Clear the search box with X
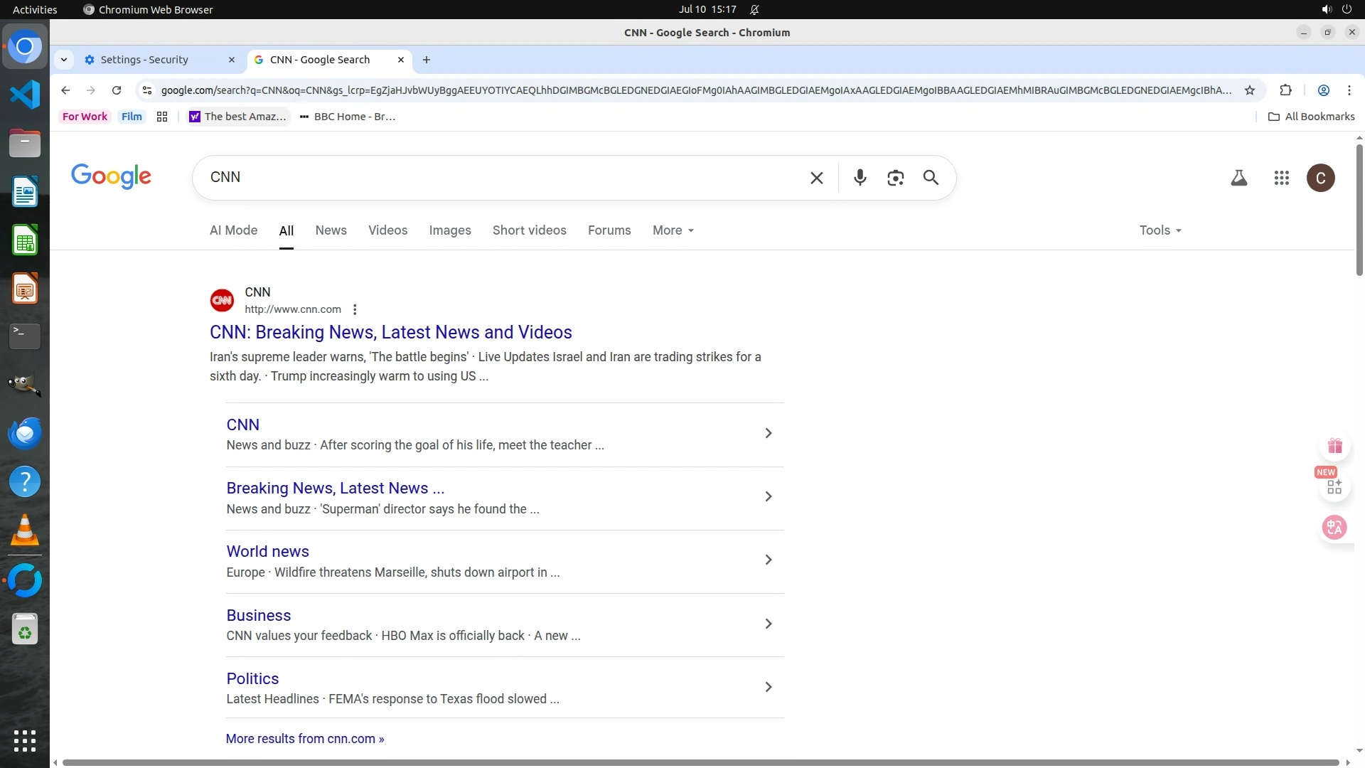 tap(816, 178)
